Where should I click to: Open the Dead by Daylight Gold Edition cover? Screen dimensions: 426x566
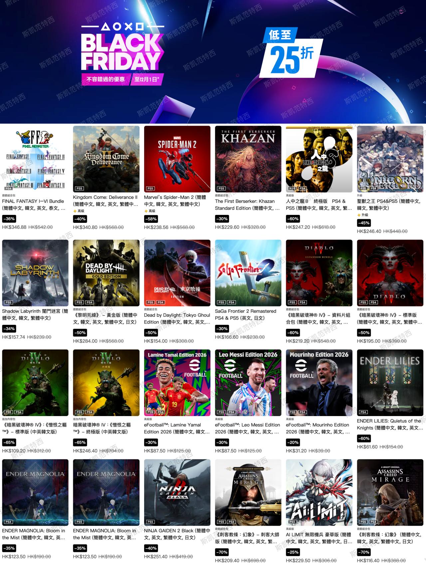point(106,273)
